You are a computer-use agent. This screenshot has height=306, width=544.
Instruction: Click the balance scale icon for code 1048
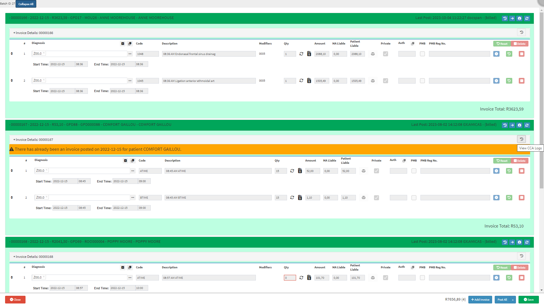pos(373,54)
